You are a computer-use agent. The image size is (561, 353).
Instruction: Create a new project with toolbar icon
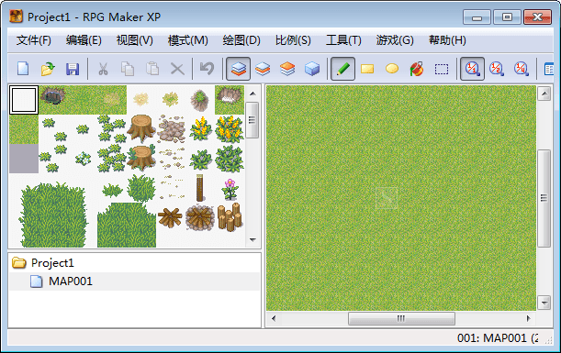(23, 69)
